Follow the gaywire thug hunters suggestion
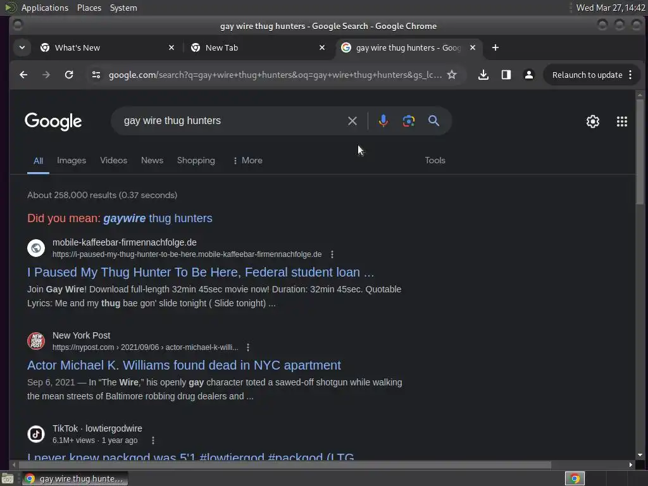The width and height of the screenshot is (648, 486). tap(158, 218)
